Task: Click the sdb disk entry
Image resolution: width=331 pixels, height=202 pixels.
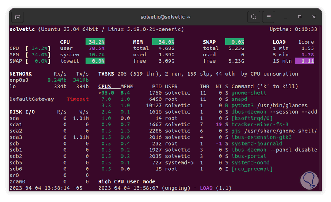Action: (x=14, y=143)
